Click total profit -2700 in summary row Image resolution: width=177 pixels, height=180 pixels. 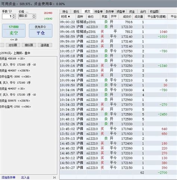pos(162,173)
